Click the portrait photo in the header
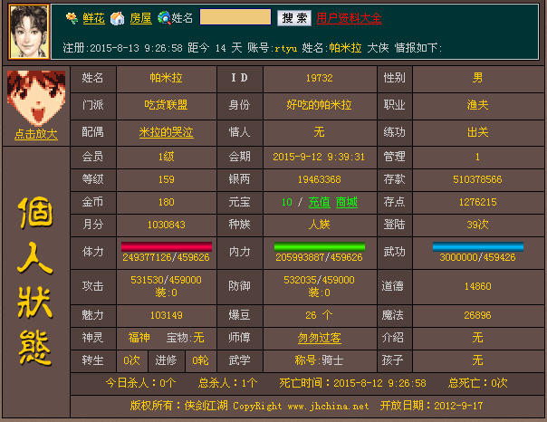The width and height of the screenshot is (547, 422). click(29, 32)
